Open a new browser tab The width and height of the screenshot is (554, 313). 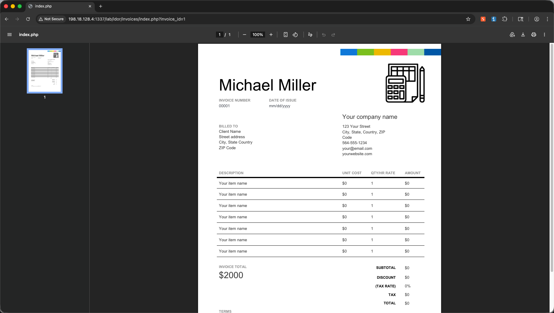[101, 6]
